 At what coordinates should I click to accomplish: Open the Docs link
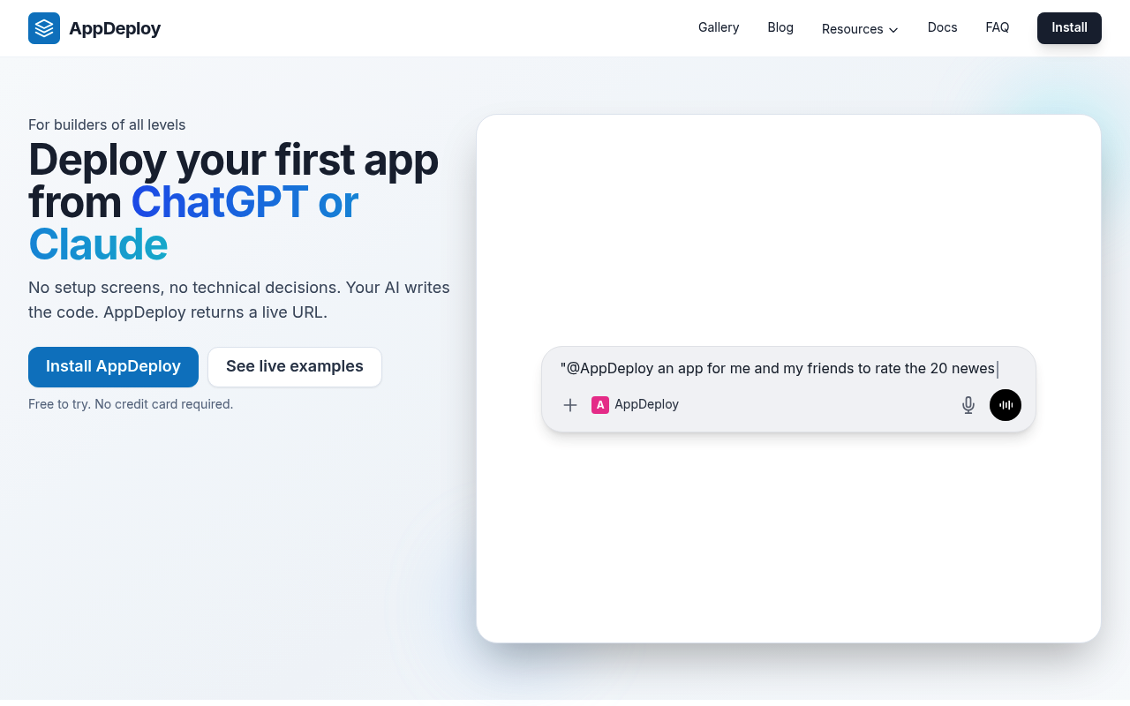[x=942, y=27]
